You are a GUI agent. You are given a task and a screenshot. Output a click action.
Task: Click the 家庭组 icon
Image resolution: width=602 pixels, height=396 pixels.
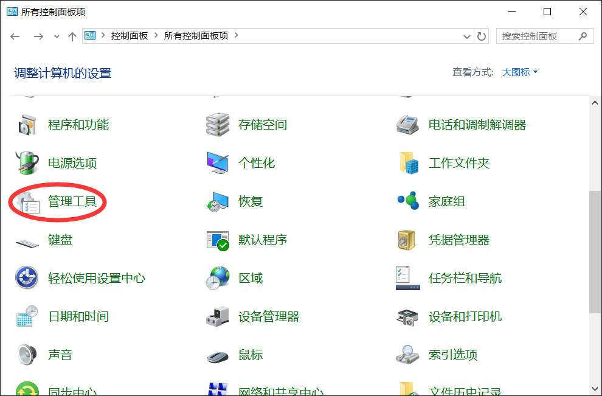(x=407, y=201)
